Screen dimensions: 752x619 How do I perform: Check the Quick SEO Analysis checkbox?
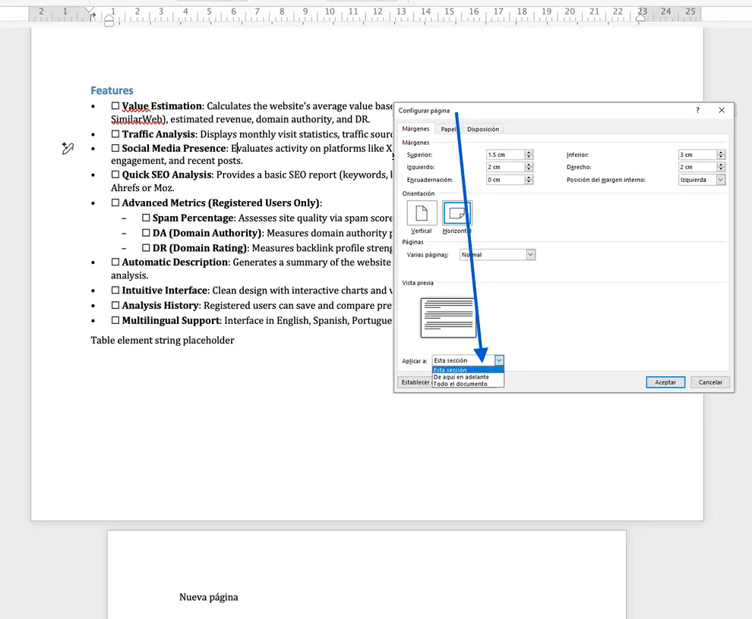pos(115,174)
